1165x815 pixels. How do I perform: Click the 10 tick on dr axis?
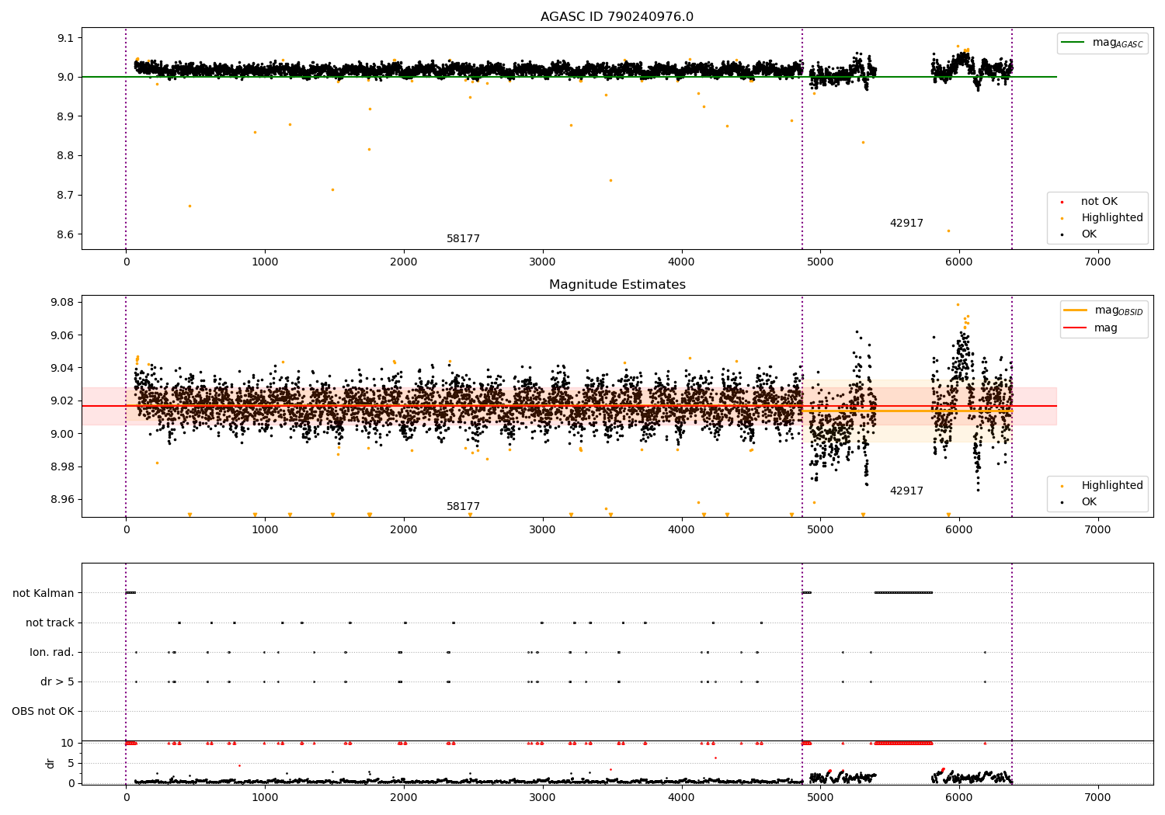tap(68, 744)
